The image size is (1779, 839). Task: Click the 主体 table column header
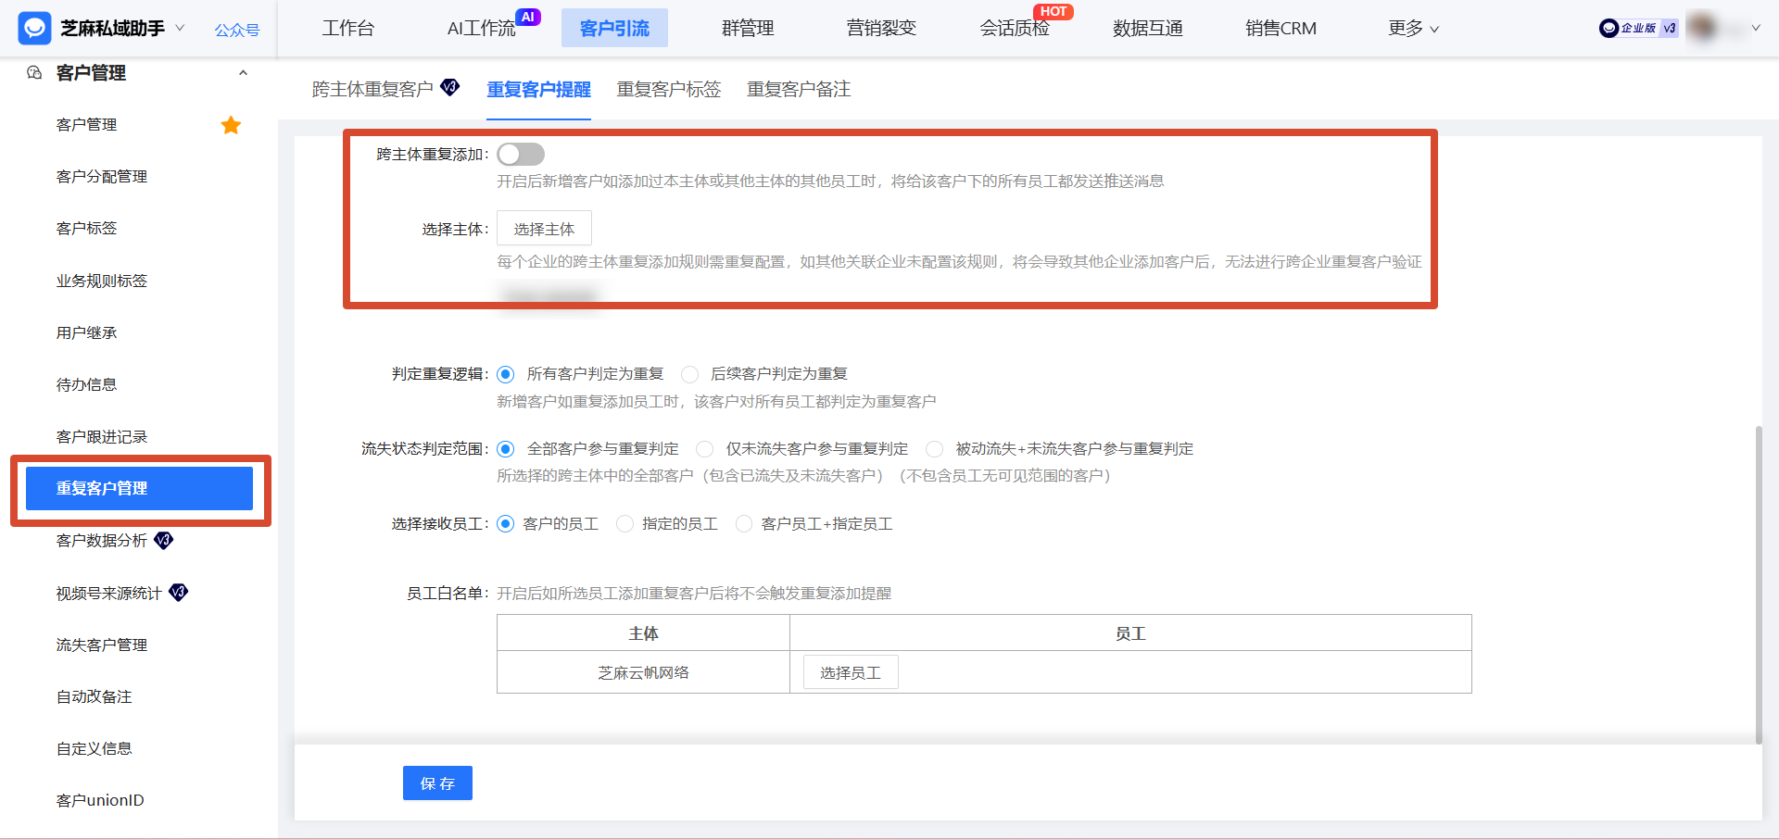tap(643, 633)
